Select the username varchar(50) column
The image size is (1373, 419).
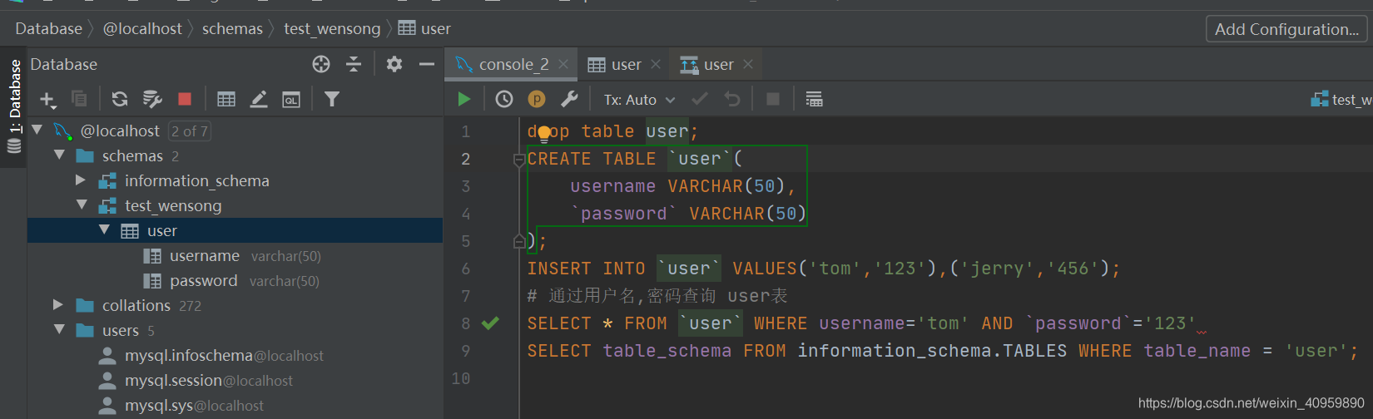pos(235,256)
